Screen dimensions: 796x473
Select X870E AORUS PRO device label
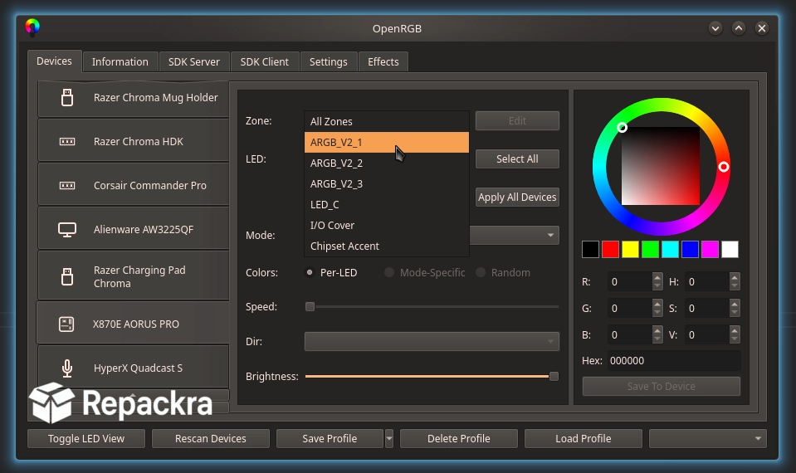click(x=135, y=324)
